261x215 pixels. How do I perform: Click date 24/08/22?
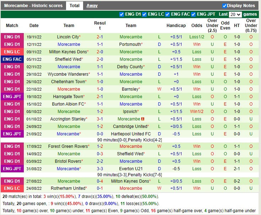pyautogui.click(x=34, y=188)
